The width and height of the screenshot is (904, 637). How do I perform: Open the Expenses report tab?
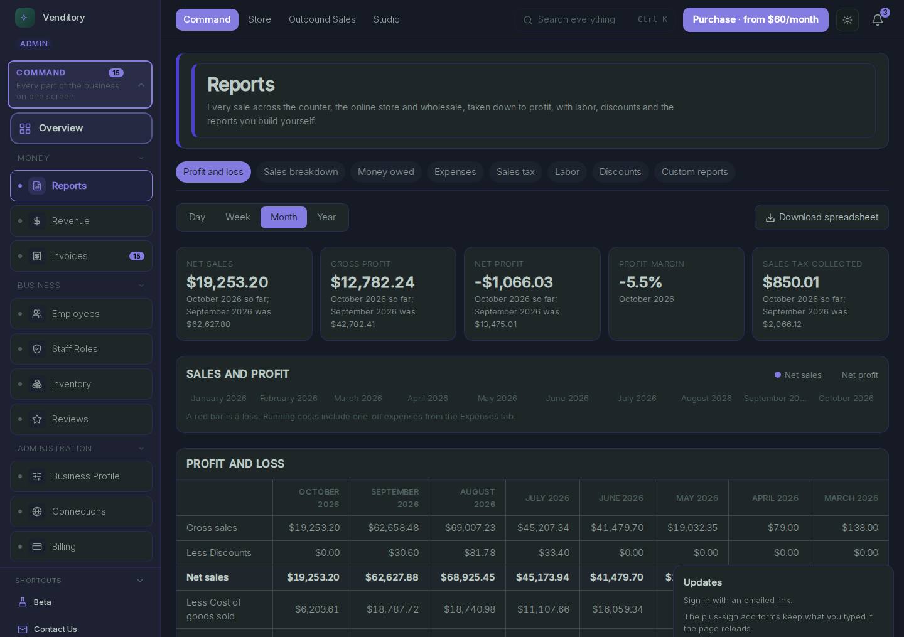click(x=455, y=172)
